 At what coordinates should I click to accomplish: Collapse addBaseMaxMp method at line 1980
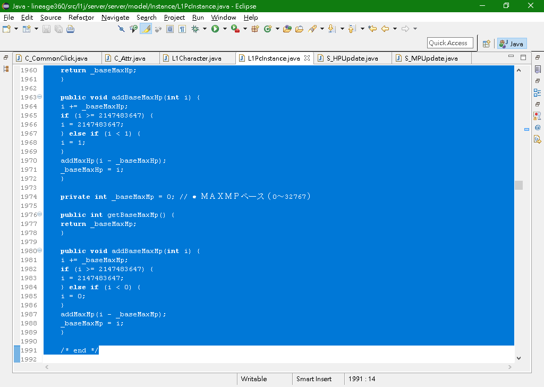(x=40, y=250)
